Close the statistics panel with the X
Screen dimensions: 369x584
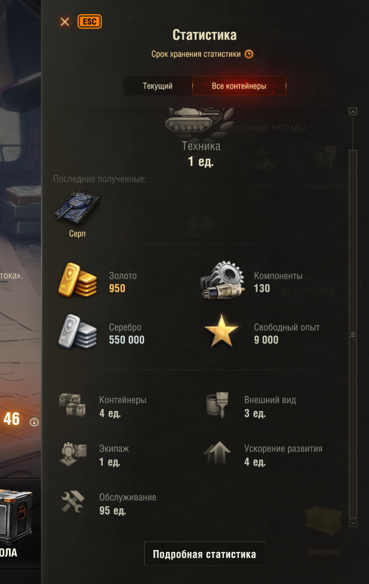click(65, 22)
